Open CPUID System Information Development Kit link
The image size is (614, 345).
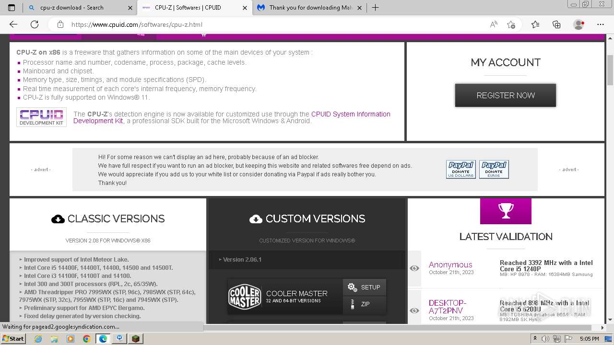[232, 117]
